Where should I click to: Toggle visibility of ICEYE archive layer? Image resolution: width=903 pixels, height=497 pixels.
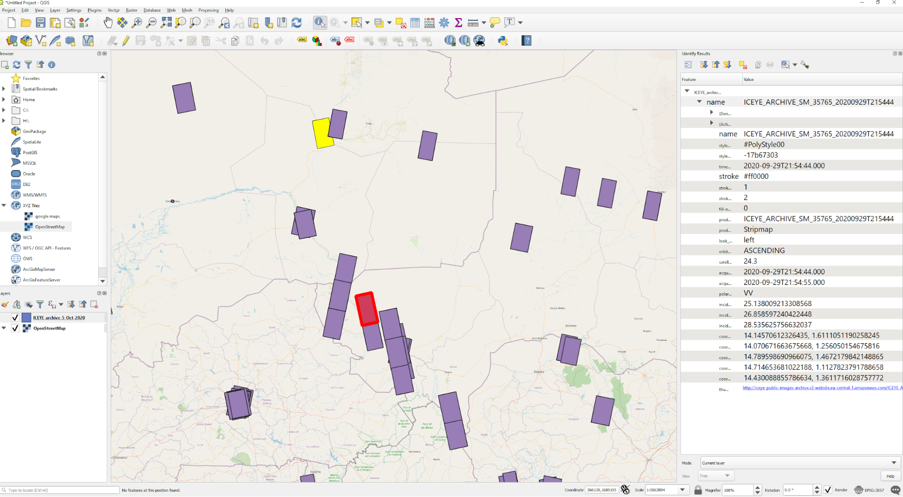pyautogui.click(x=15, y=317)
